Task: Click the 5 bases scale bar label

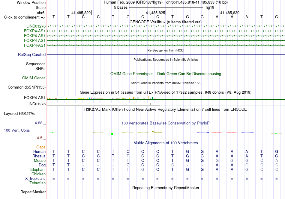Action: [x=121, y=7]
